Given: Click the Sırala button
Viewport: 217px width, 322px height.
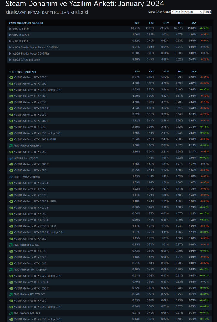Looking at the screenshot, I should [207, 12].
